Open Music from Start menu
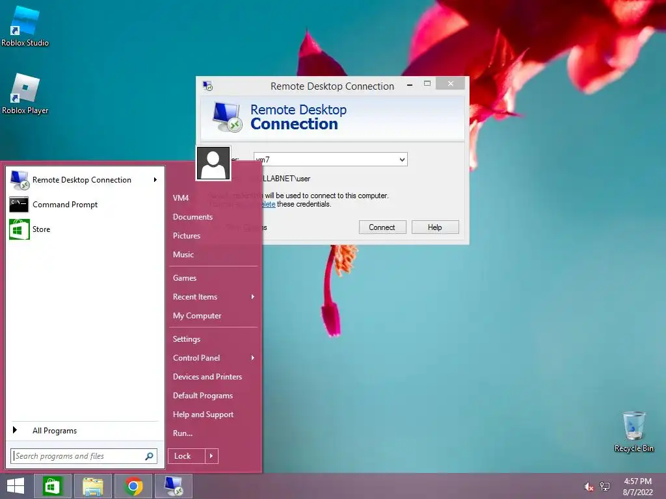666x499 pixels. point(183,255)
